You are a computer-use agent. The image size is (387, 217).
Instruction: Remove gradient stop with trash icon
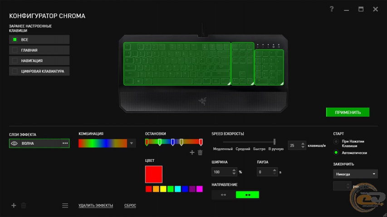pos(200,152)
